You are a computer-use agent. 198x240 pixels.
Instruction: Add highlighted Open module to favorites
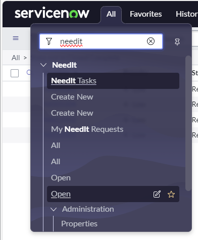[x=171, y=194]
